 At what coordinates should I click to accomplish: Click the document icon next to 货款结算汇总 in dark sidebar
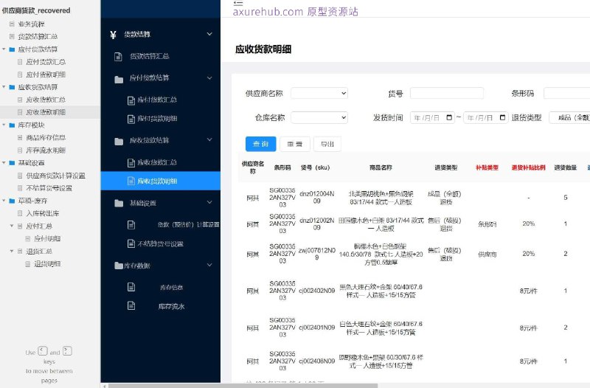118,57
